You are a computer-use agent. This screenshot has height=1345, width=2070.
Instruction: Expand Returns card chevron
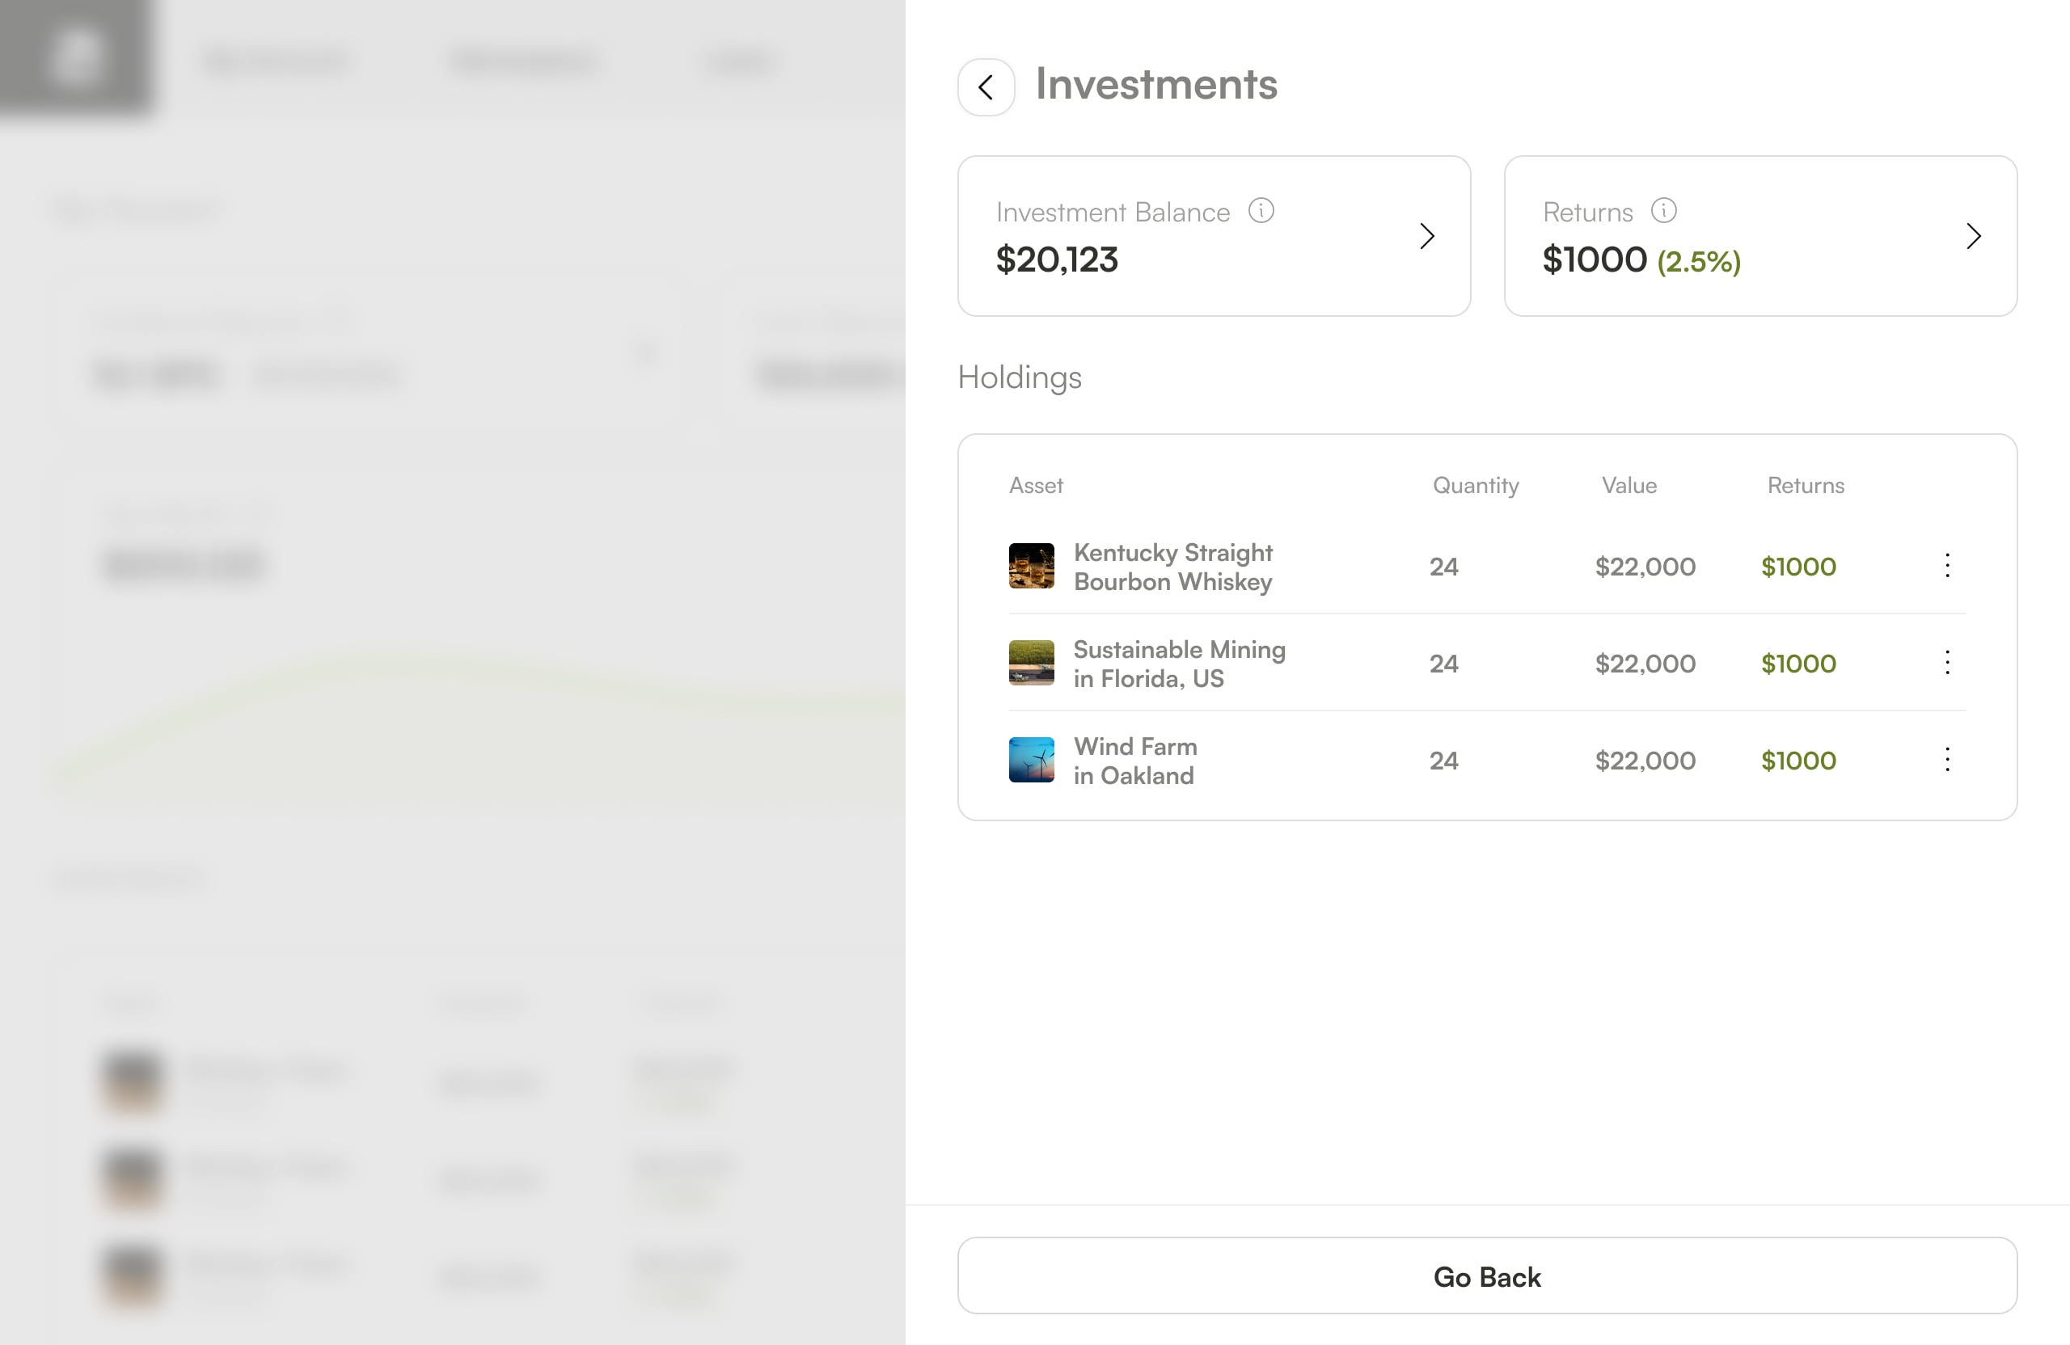coord(1973,235)
